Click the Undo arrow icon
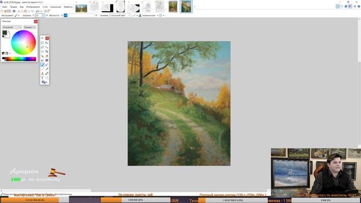 pos(37,11)
